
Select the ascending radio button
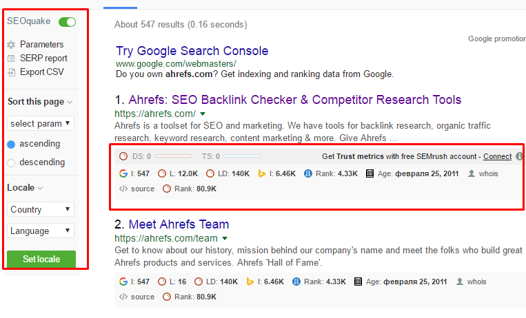pos(11,145)
